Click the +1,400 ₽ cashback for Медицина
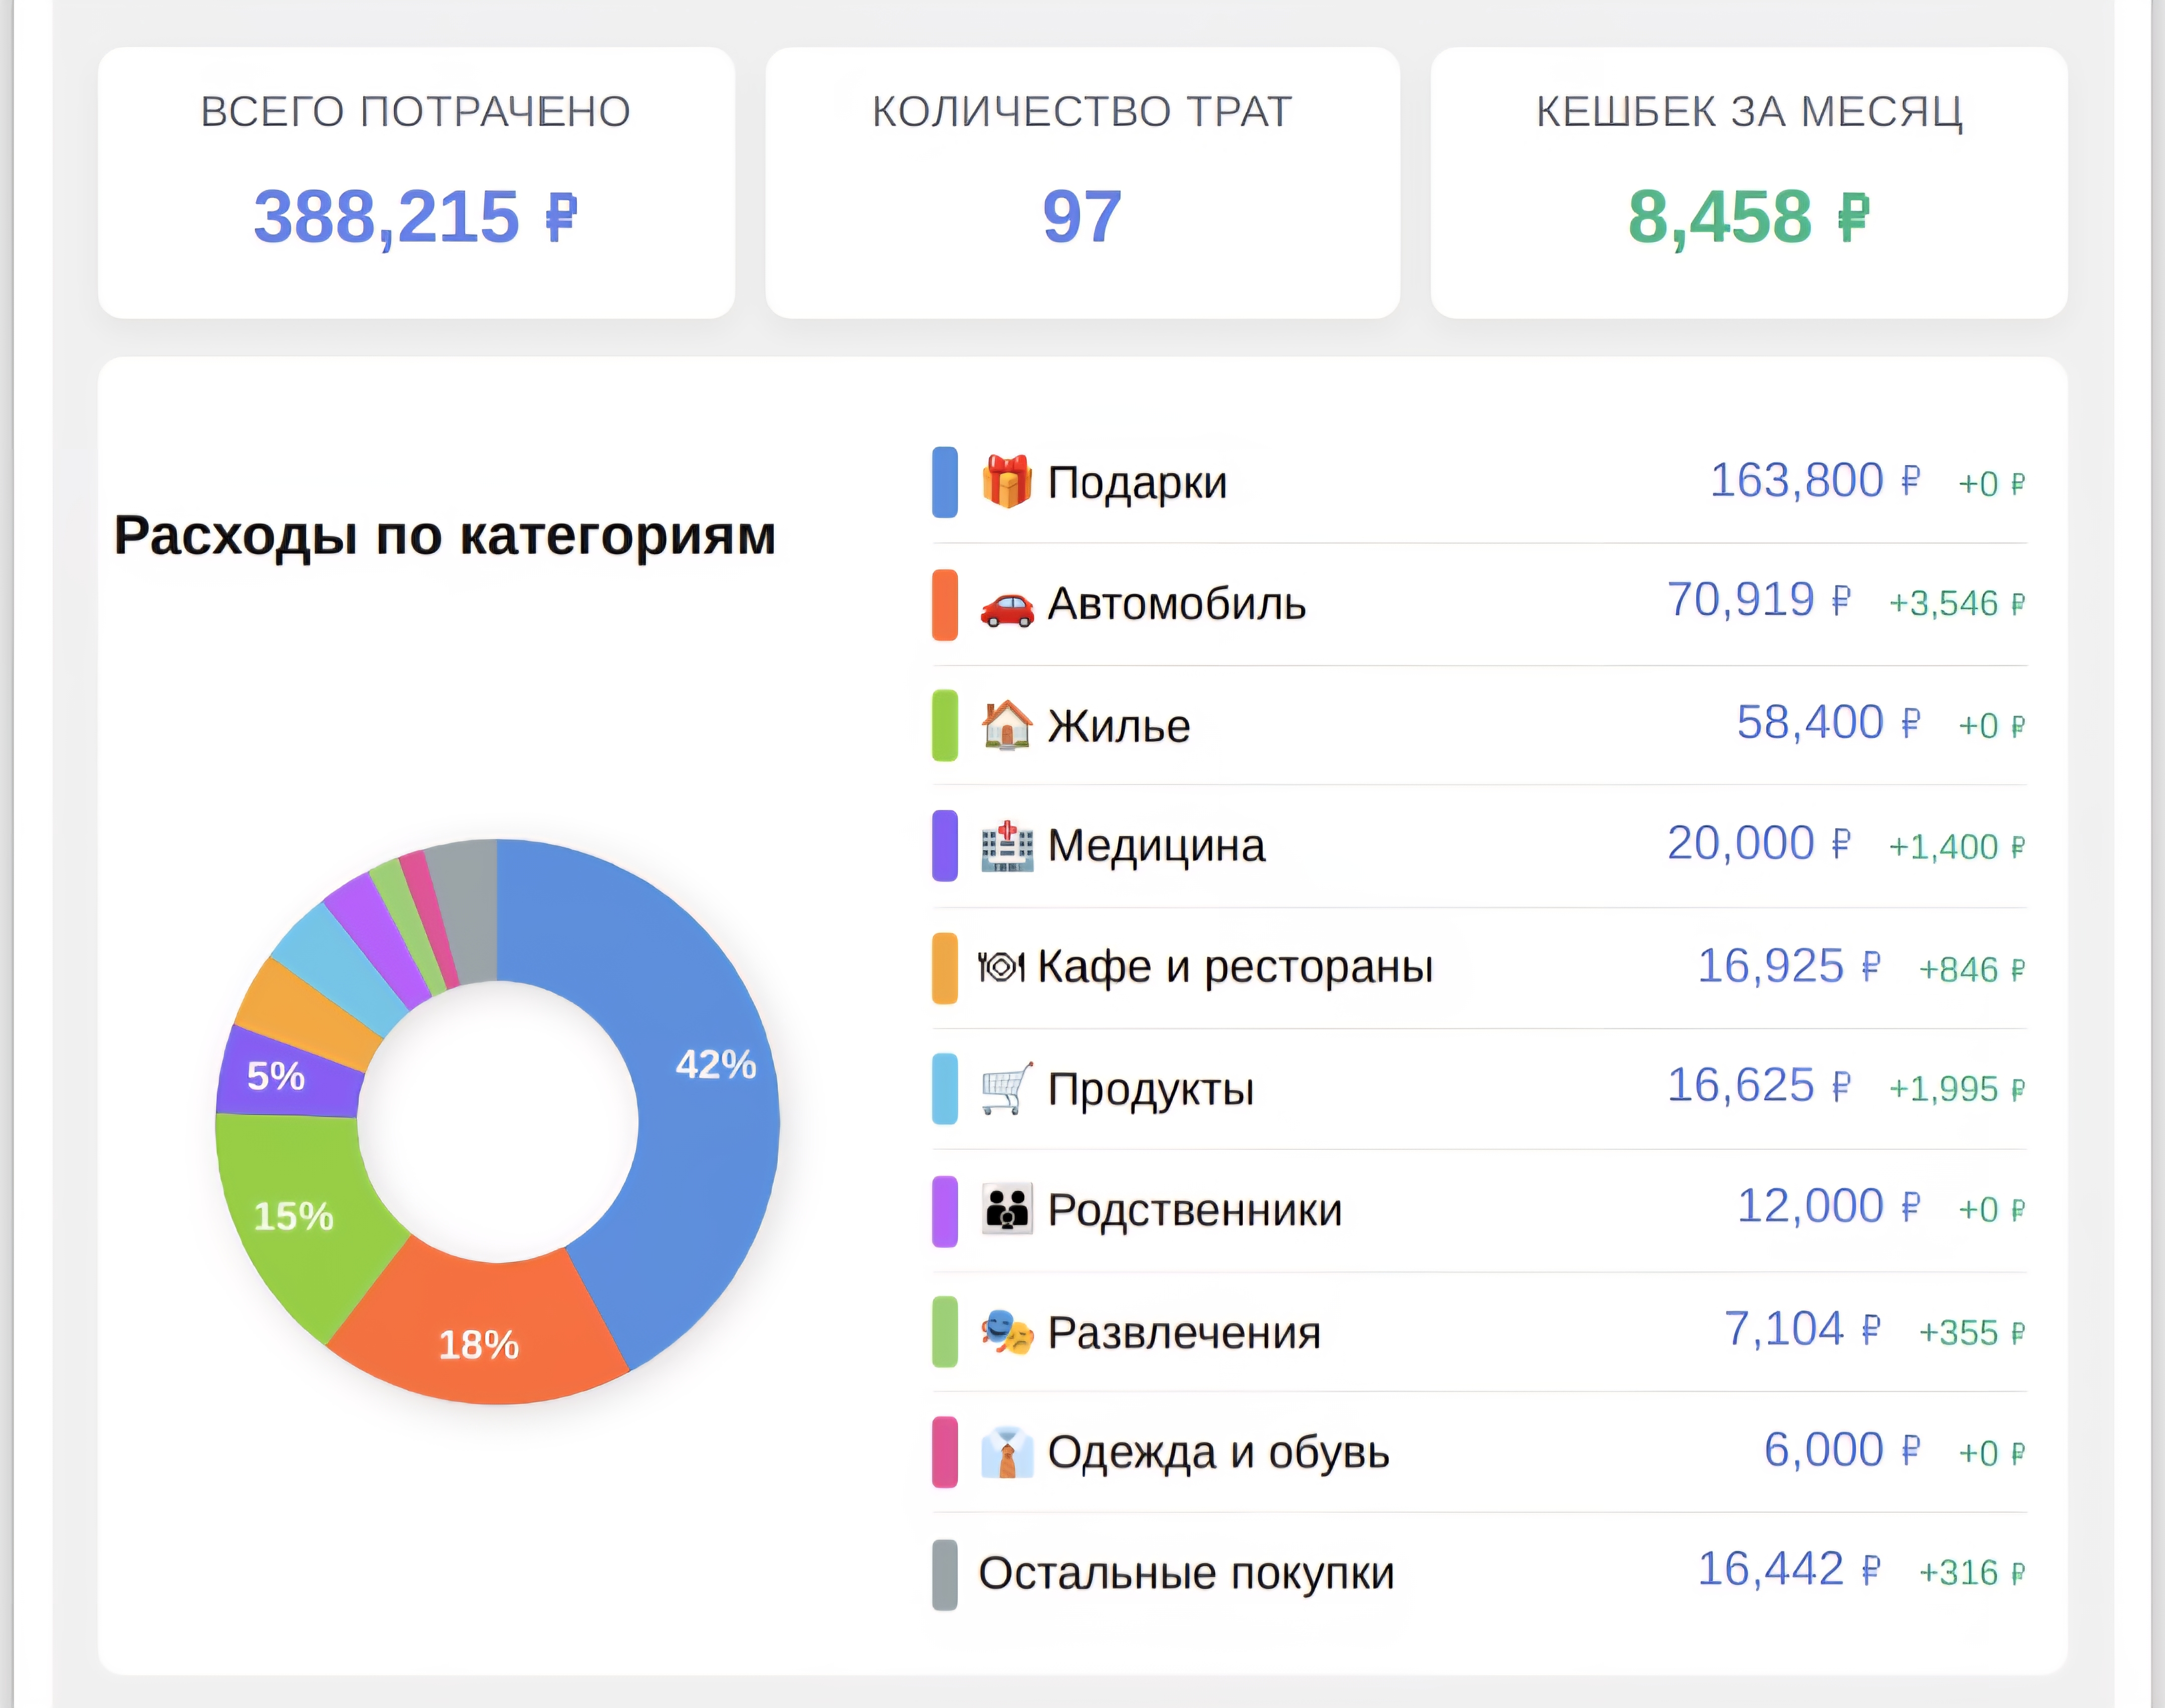2165x1708 pixels. 1957,847
